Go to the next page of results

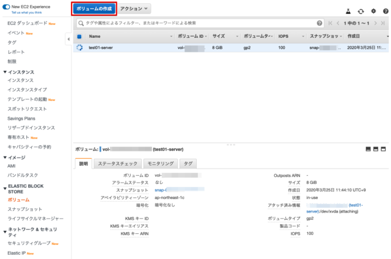pyautogui.click(x=375, y=23)
